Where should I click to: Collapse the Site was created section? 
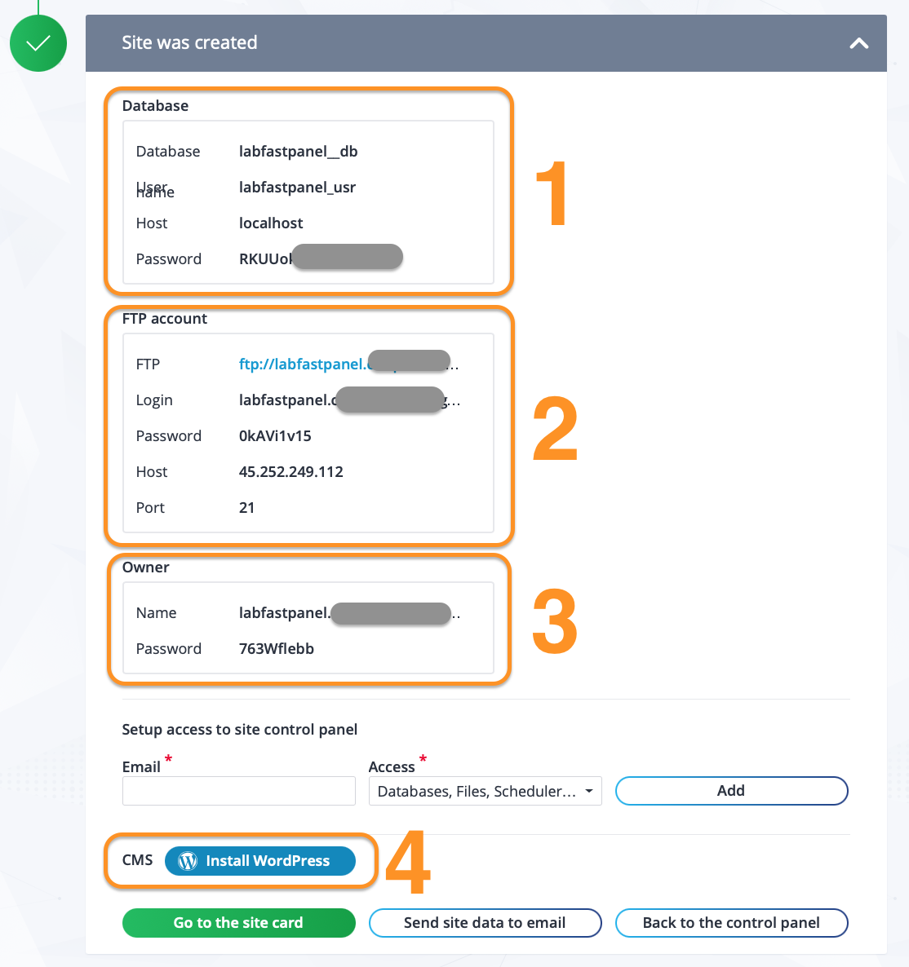(858, 43)
